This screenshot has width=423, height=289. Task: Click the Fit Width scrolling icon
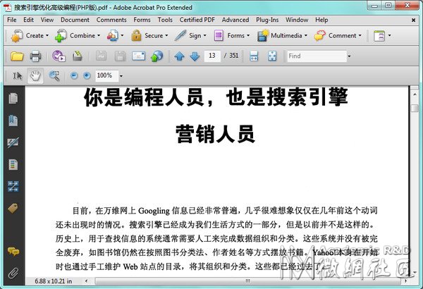click(254, 56)
